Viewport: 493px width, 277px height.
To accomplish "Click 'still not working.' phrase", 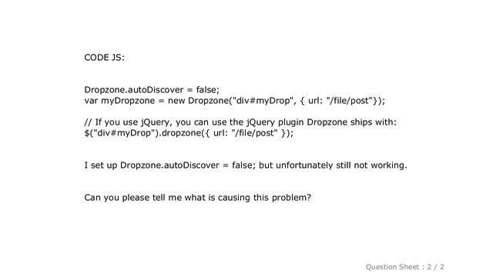I will (x=371, y=165).
